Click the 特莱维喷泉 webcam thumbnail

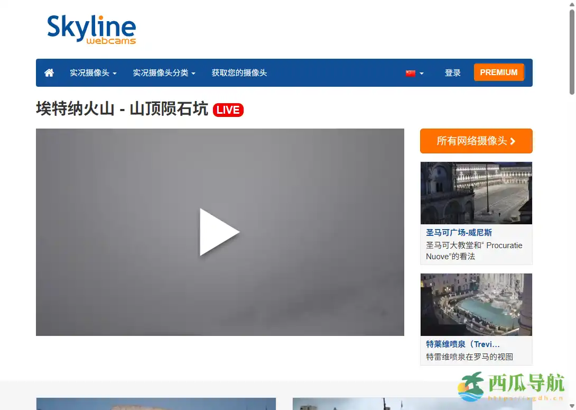pyautogui.click(x=476, y=305)
